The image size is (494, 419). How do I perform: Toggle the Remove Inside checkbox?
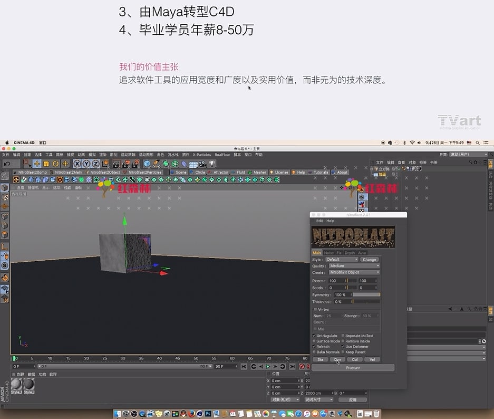click(x=343, y=341)
